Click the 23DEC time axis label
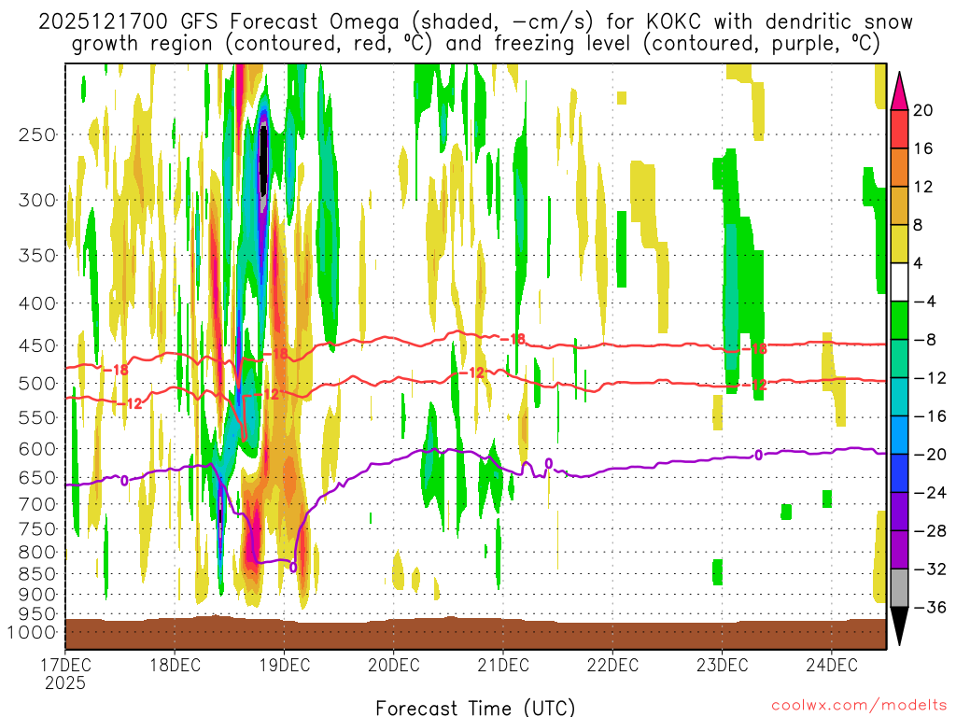 coord(722,665)
